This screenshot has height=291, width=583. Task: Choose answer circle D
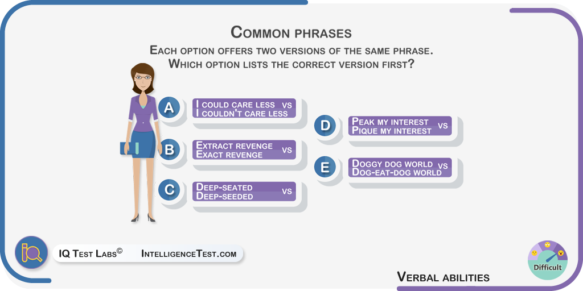tap(325, 126)
